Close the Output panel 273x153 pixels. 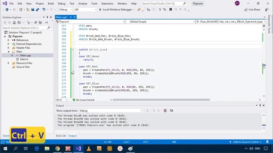point(264,105)
